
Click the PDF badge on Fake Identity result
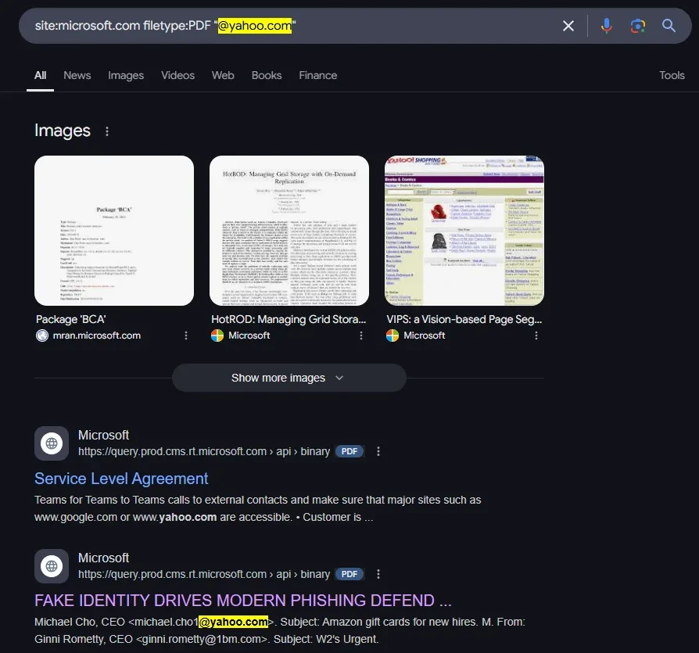click(349, 574)
